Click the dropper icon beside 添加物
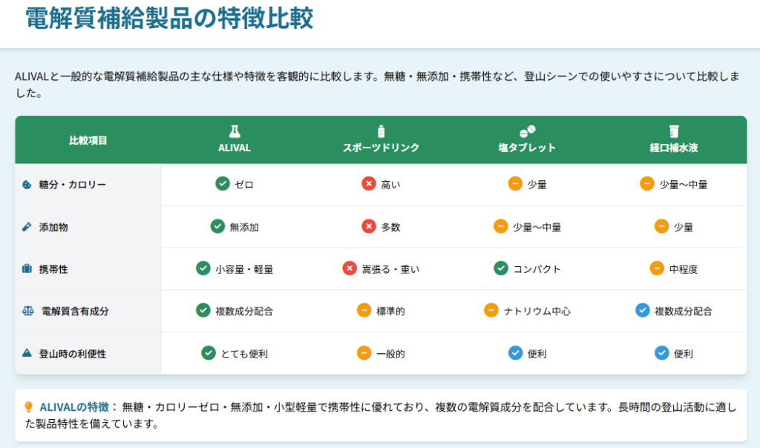The width and height of the screenshot is (760, 448). pos(27,227)
